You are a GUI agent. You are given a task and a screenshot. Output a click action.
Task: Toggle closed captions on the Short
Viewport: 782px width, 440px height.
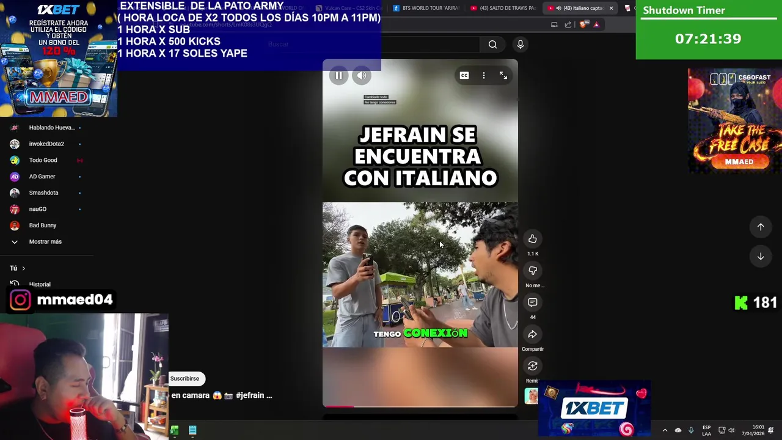pyautogui.click(x=464, y=75)
